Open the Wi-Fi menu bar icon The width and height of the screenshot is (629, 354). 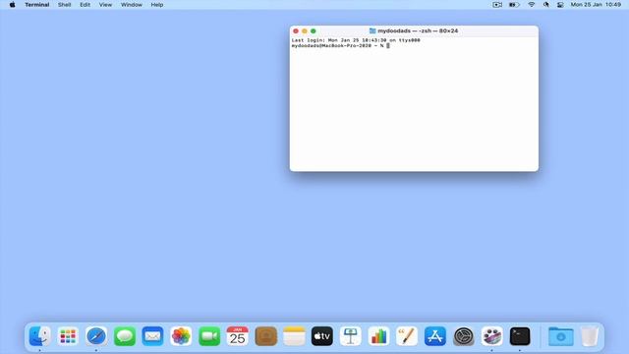tap(531, 5)
